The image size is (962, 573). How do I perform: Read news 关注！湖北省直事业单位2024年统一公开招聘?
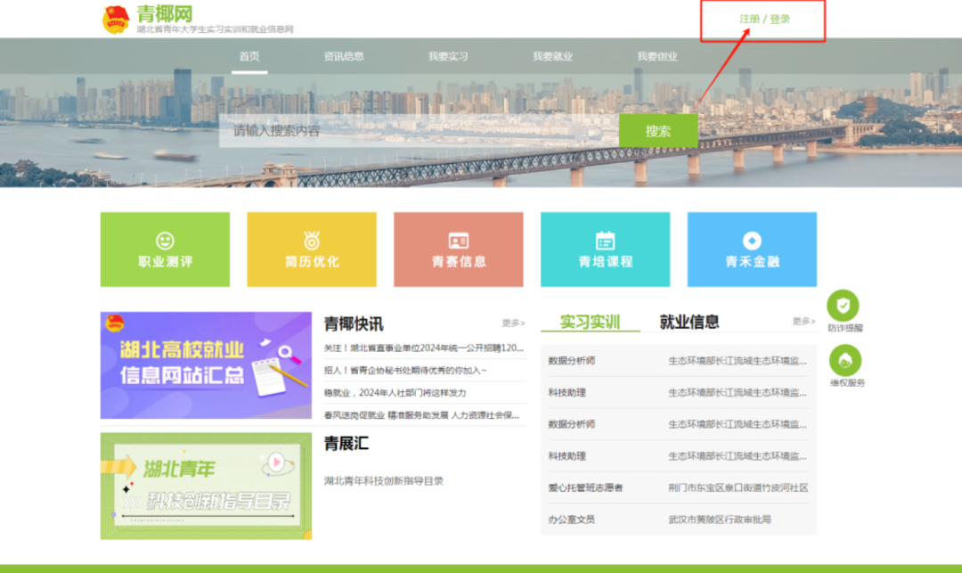pos(424,348)
